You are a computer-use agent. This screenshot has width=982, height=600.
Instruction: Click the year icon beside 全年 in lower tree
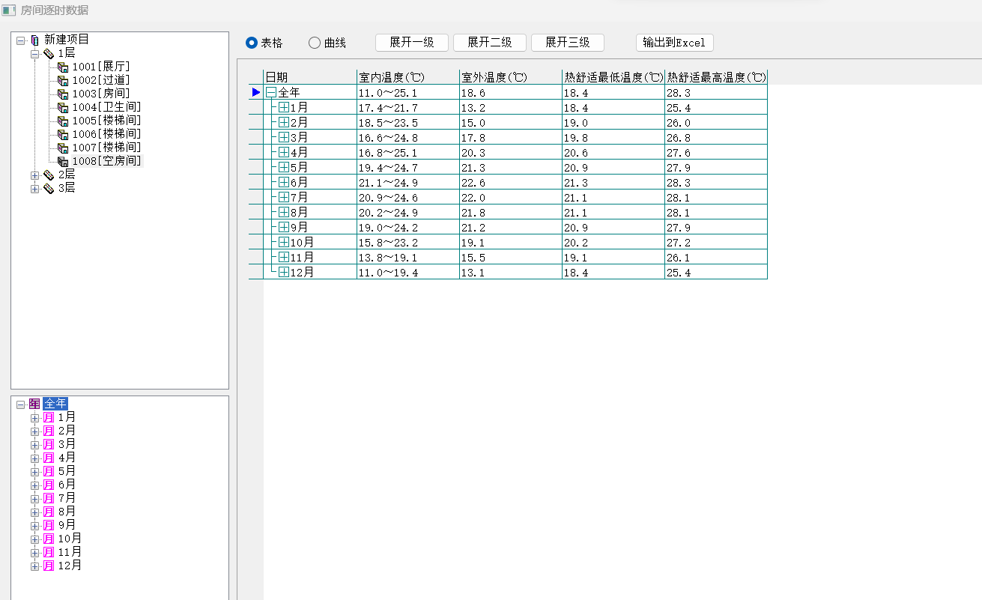click(x=34, y=404)
